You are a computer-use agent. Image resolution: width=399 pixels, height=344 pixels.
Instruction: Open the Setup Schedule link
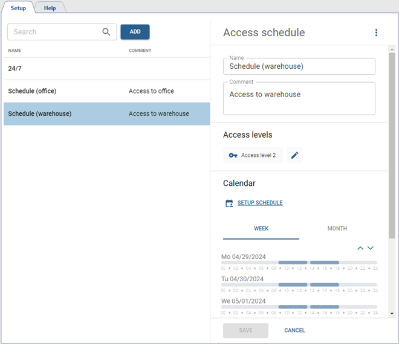pos(259,203)
